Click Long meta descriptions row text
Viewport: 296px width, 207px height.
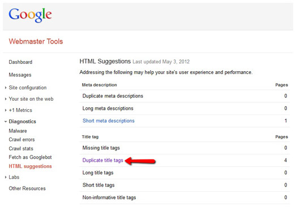pos(108,109)
